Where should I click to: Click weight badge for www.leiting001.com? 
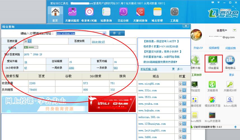[182, 130]
